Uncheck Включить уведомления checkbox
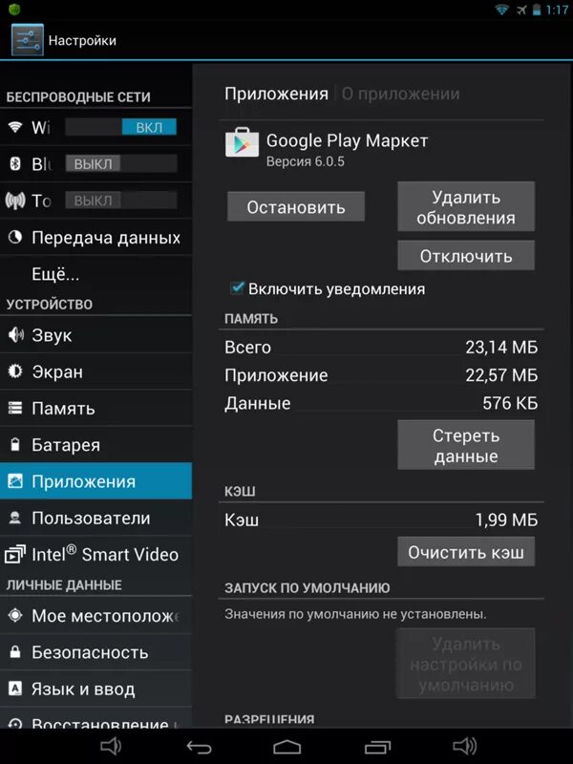This screenshot has width=573, height=764. (x=237, y=288)
